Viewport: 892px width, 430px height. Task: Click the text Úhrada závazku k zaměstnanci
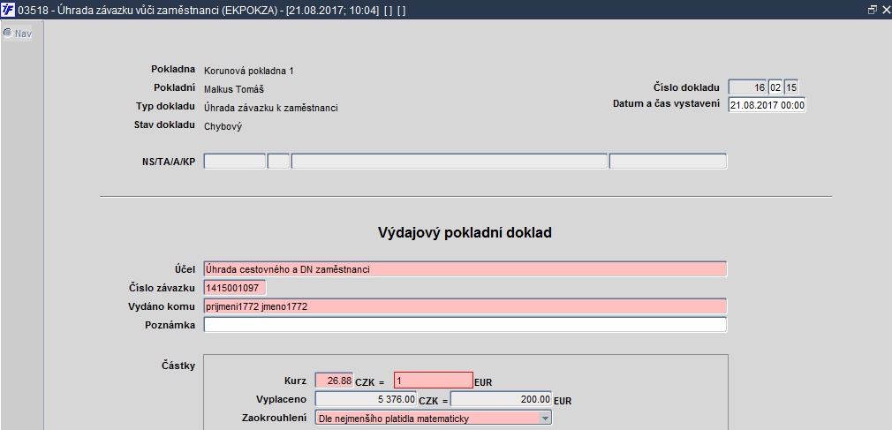[x=271, y=108]
